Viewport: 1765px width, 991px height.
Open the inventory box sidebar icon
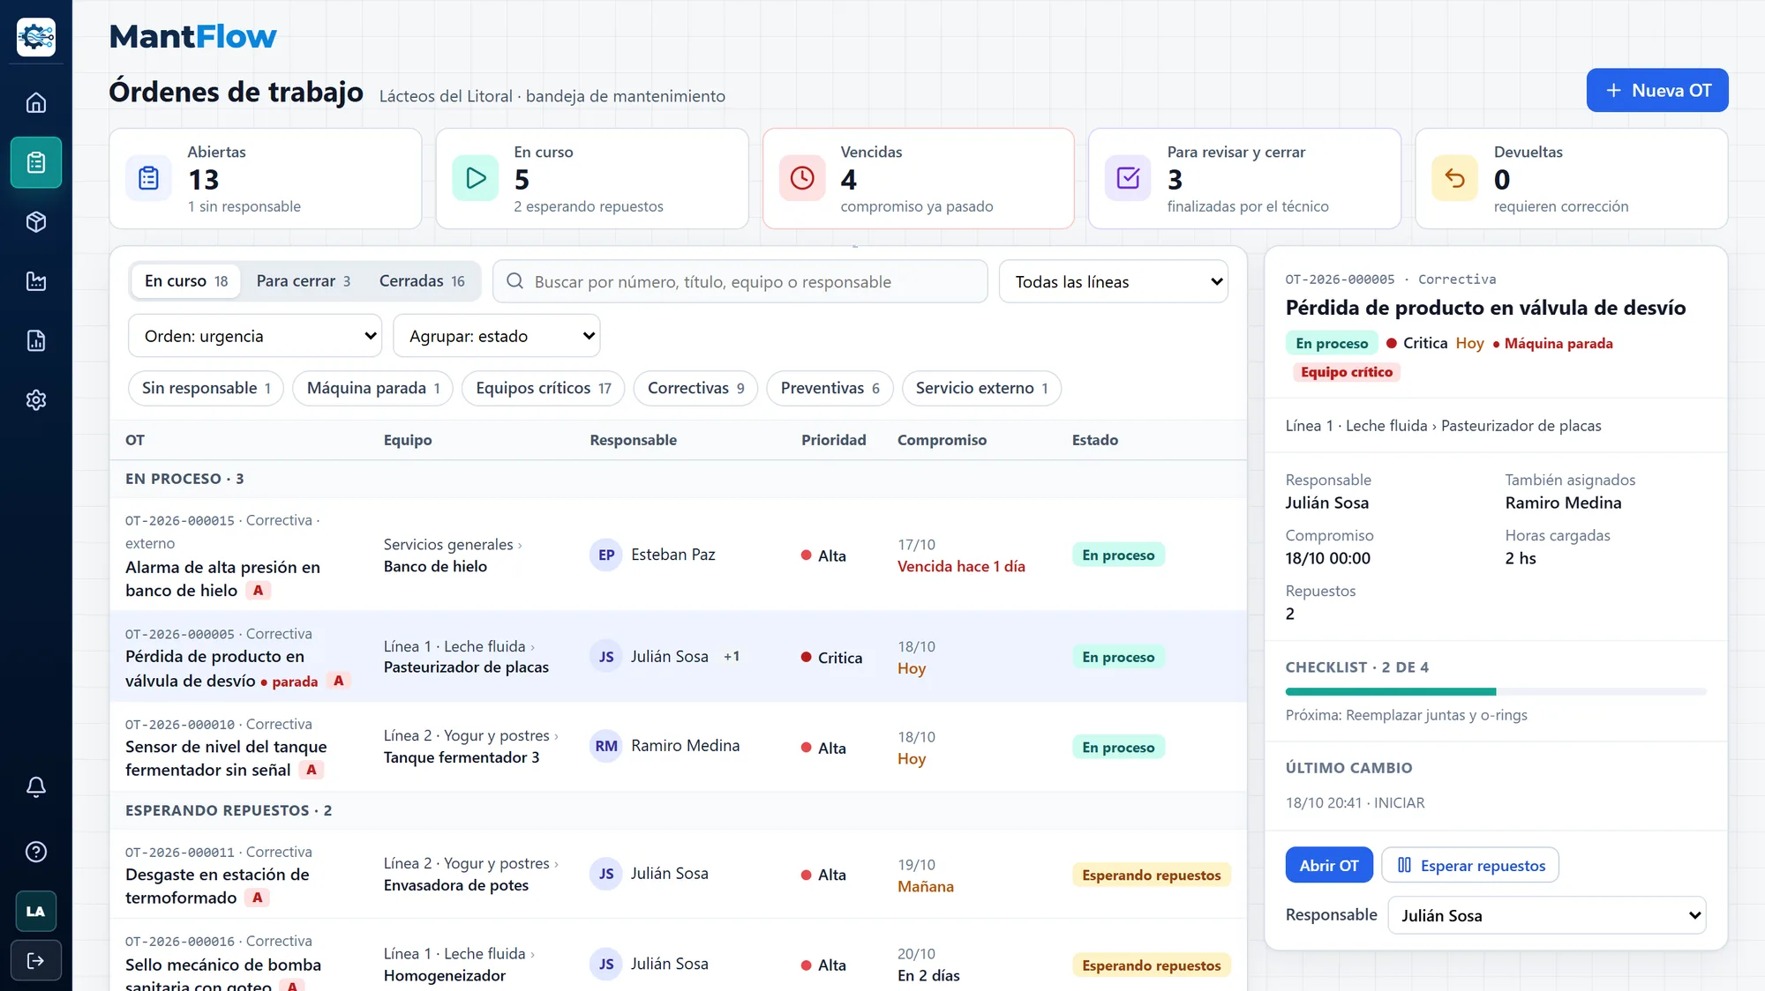36,222
